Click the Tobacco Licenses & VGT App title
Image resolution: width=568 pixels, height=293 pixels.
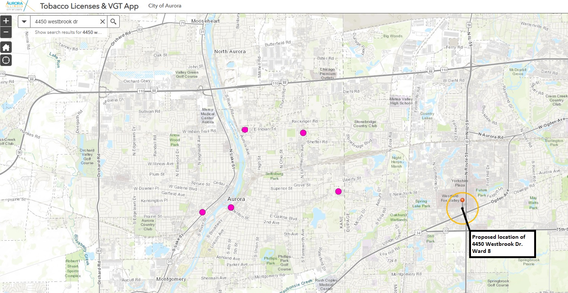point(89,6)
